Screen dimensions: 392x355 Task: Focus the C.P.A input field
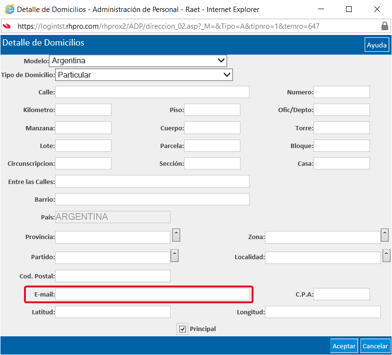(x=342, y=294)
